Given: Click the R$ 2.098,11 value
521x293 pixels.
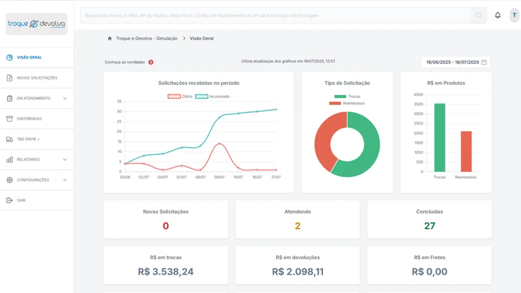Looking at the screenshot, I should [x=298, y=272].
